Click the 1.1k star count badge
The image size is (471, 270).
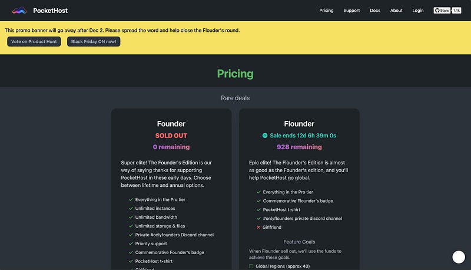456,11
